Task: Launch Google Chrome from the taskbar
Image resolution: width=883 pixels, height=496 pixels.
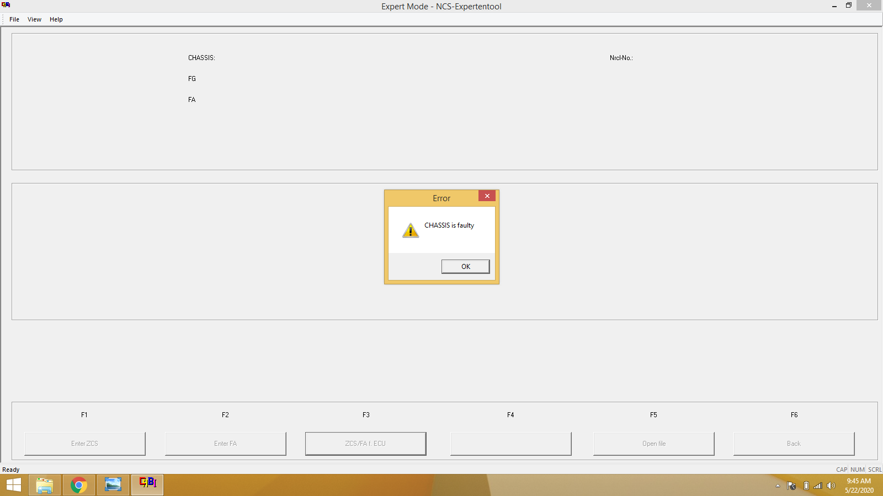Action: pyautogui.click(x=79, y=485)
